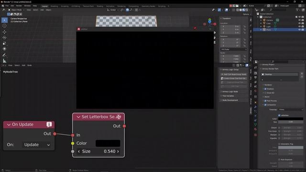Switch to the Modeling workspace tab
306x172 pixels.
coord(54,6)
